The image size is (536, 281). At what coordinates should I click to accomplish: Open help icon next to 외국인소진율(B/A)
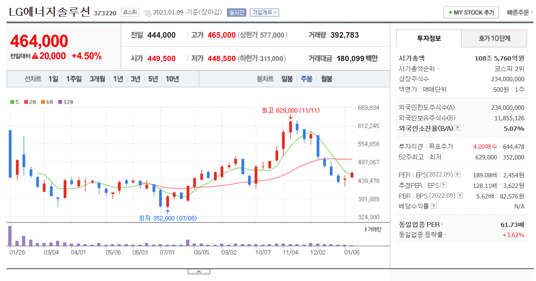pos(457,128)
